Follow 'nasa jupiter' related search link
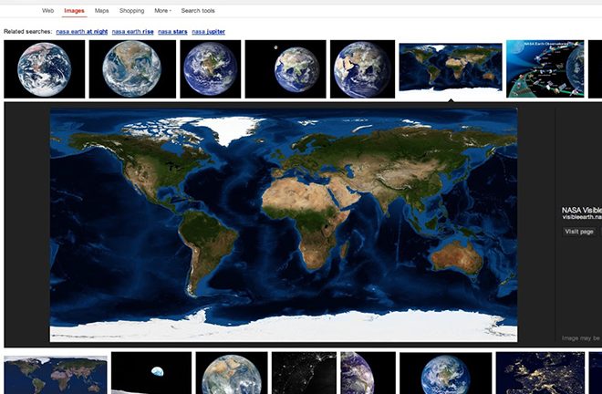 pyautogui.click(x=208, y=32)
